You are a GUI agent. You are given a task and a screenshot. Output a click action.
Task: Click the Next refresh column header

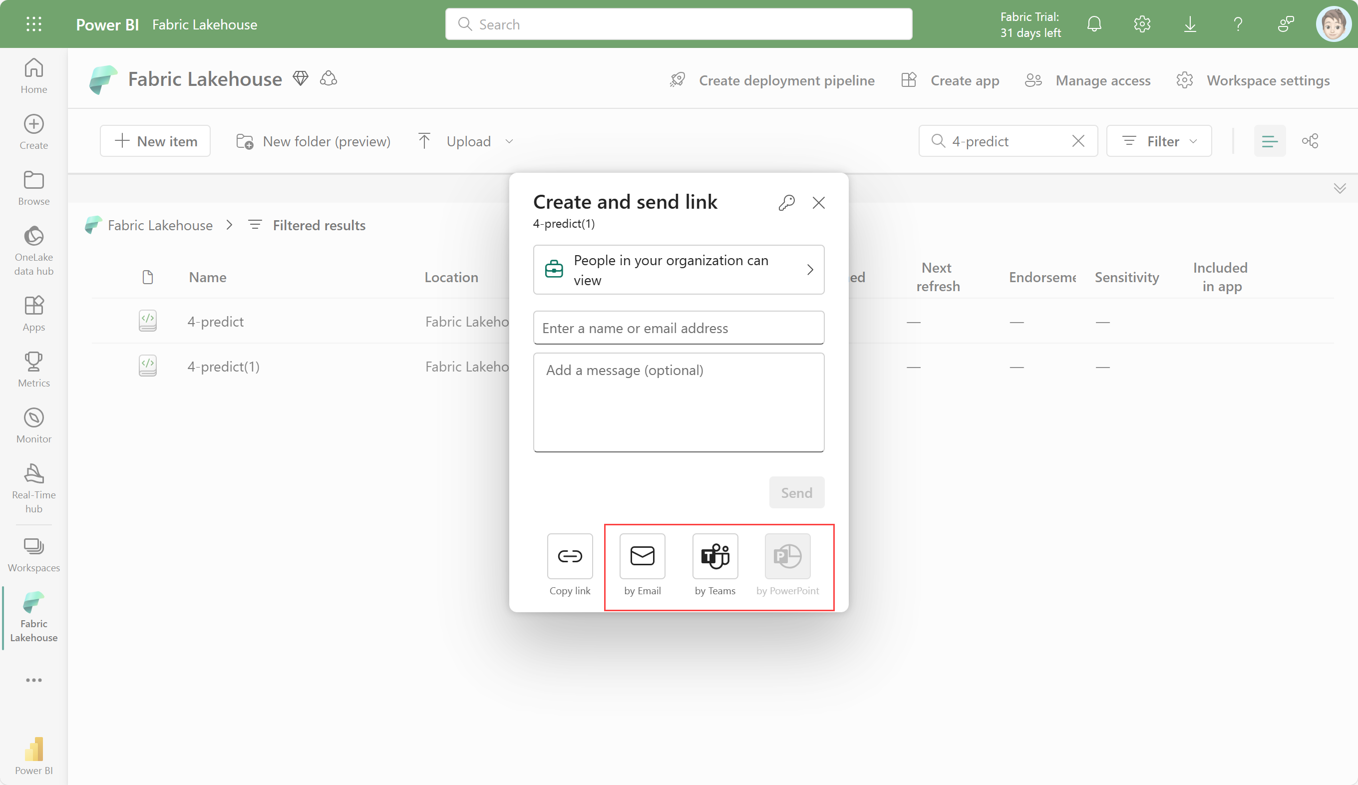click(x=938, y=277)
